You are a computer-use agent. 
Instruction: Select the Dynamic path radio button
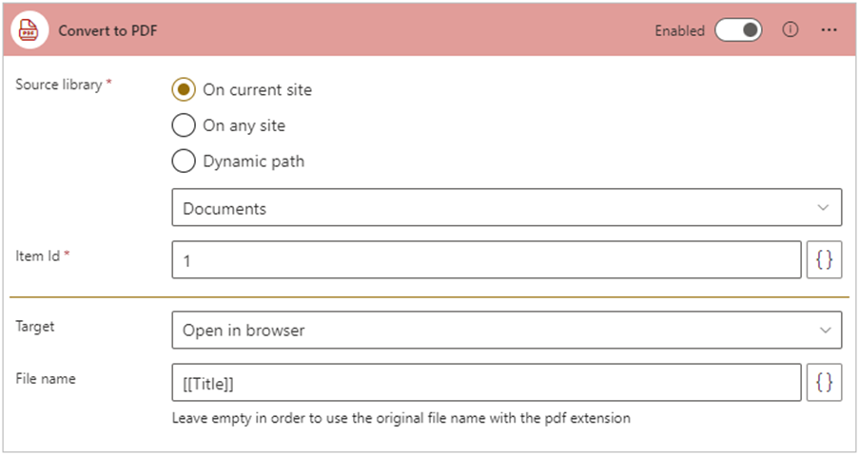[x=184, y=161]
